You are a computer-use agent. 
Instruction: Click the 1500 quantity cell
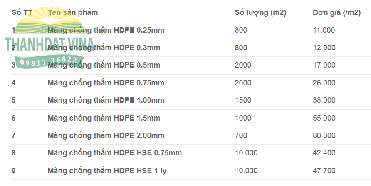click(243, 100)
